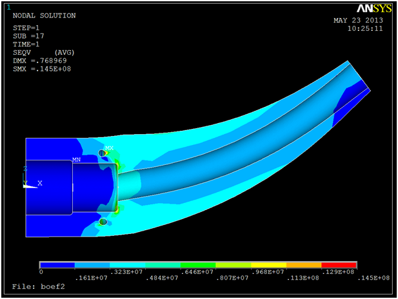Click the 'NODAL SOLUTION' title text
Viewport: 398px width, 299px height.
point(44,15)
